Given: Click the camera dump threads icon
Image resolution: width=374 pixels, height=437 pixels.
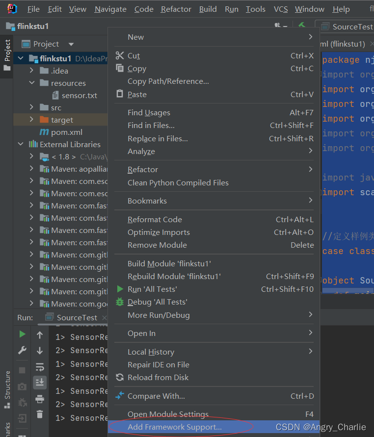Looking at the screenshot, I should click(22, 386).
